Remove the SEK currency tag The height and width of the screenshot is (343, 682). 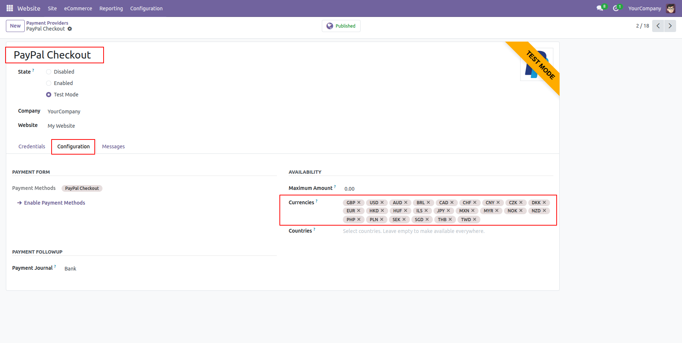click(404, 219)
